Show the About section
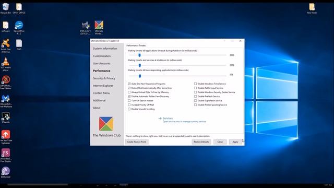 point(97,108)
